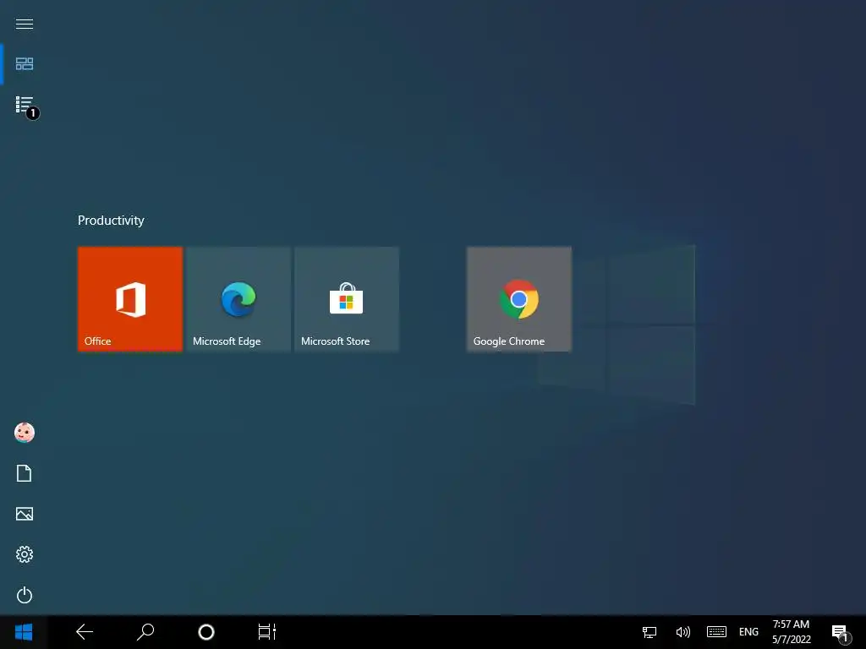Open Settings via gear icon

tap(25, 554)
